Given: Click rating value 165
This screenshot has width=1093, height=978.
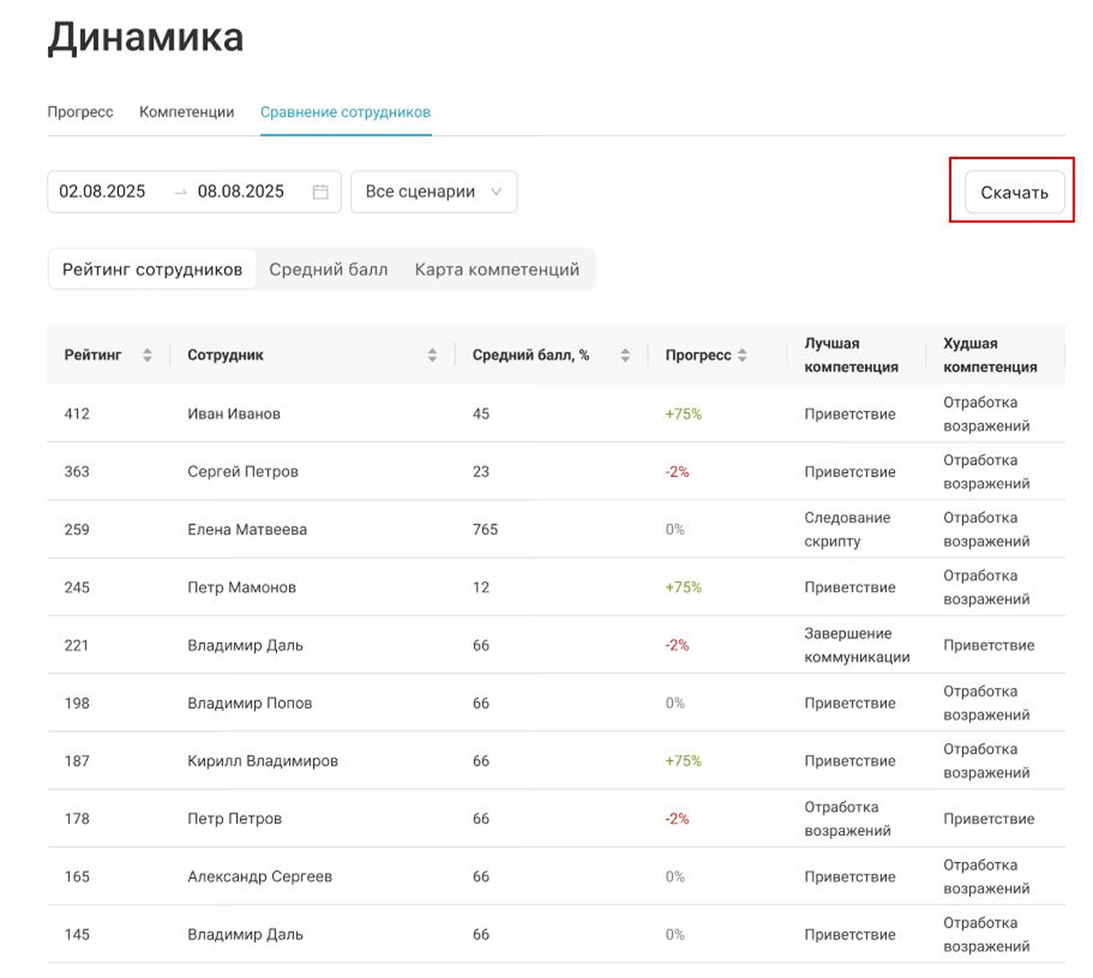Looking at the screenshot, I should [x=77, y=876].
